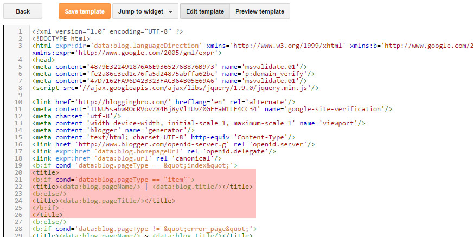Click the b:else tag on line 27
The image size is (473, 237).
pos(49,222)
